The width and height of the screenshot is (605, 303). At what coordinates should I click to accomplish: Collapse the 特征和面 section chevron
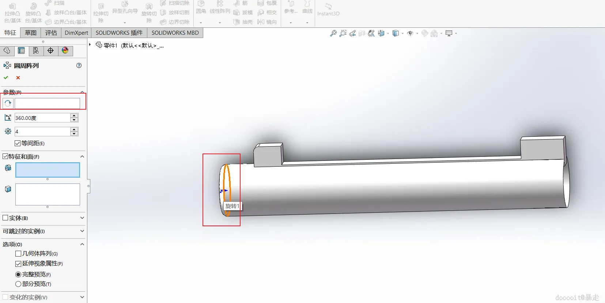[x=82, y=156]
